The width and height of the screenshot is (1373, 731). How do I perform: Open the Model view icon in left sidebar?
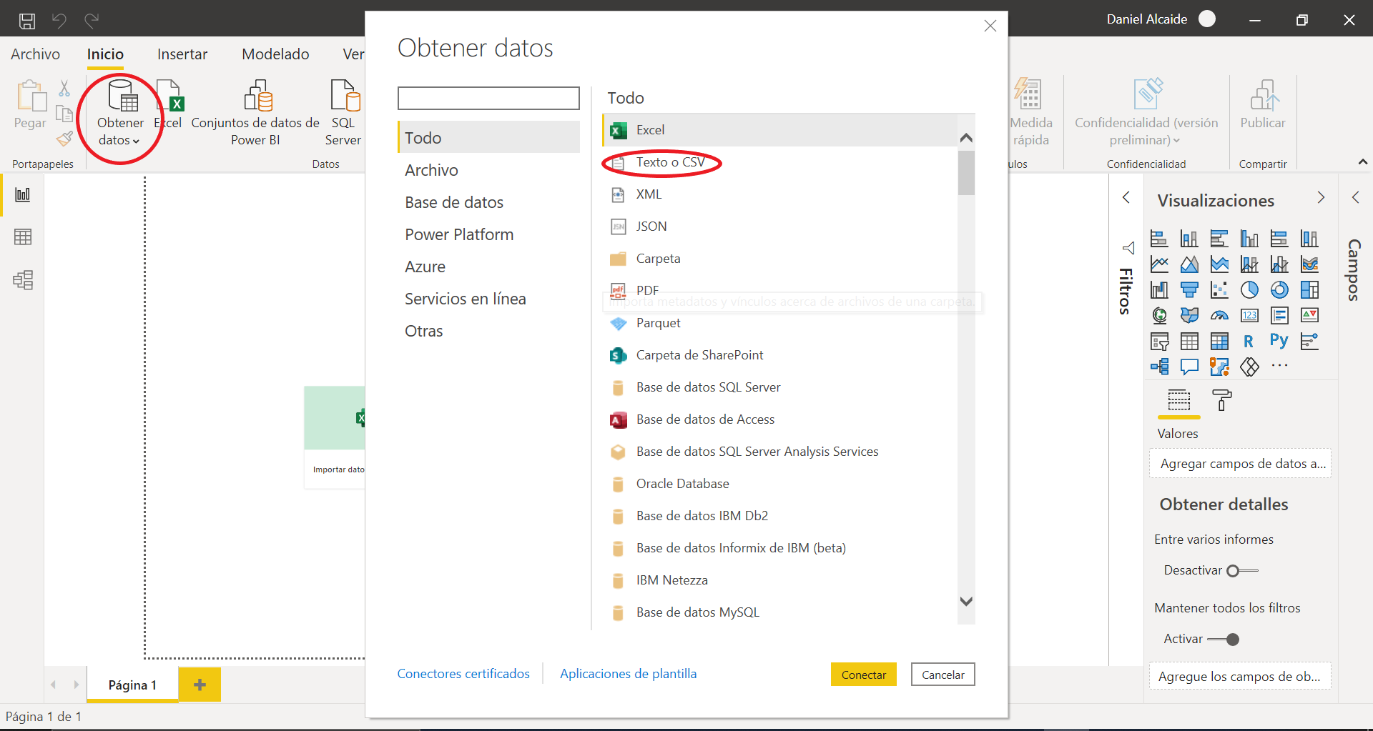click(23, 279)
